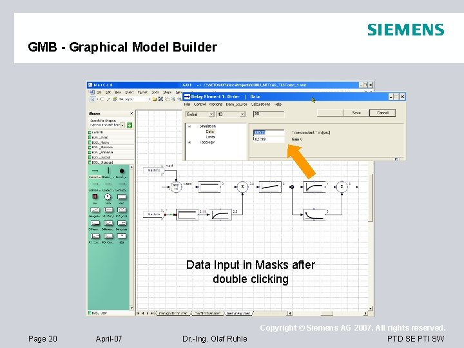
Task: Open Format menu in NetCad window
Action: click(x=142, y=92)
